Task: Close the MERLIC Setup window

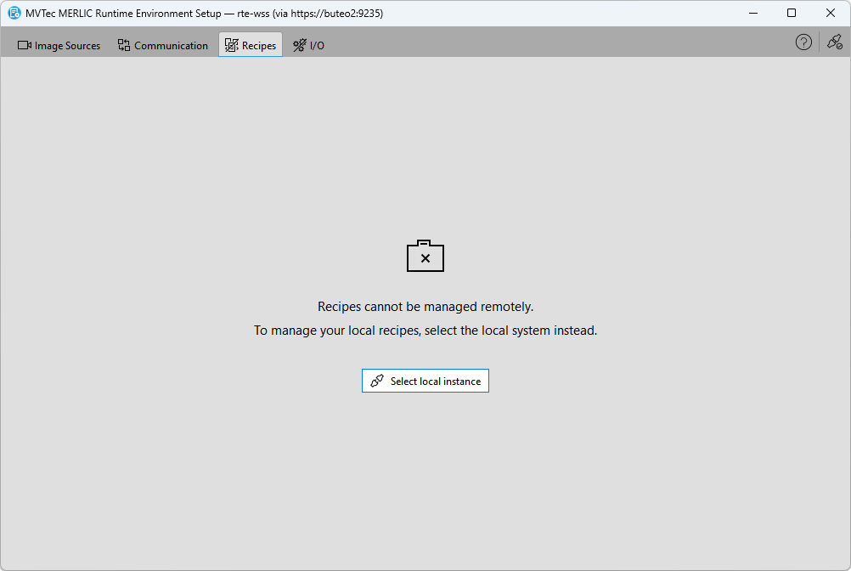Action: (x=831, y=13)
